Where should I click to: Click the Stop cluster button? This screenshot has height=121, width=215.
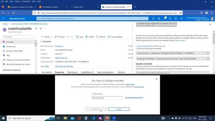(80, 37)
